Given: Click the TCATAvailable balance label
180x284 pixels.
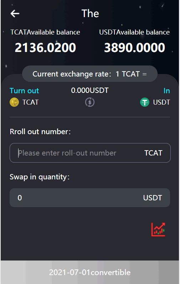Looking at the screenshot, I should (45, 32).
